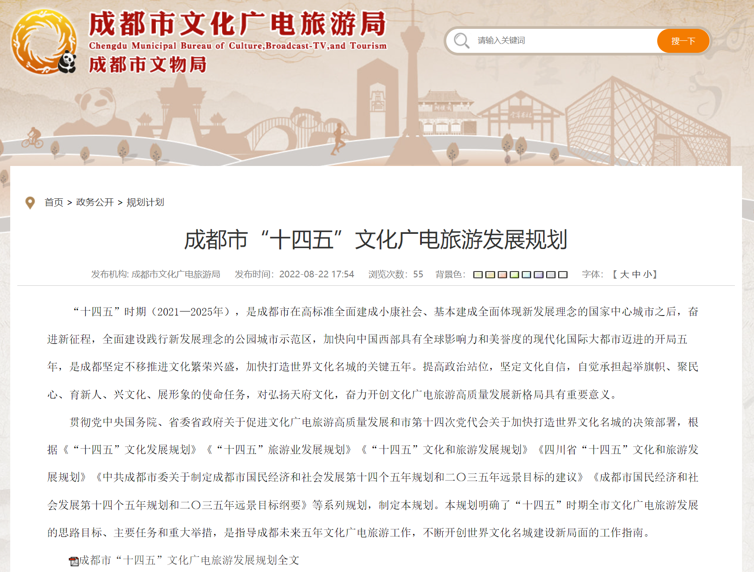Choose the lavender background color swatch
Viewport: 754px width, 572px height.
538,275
